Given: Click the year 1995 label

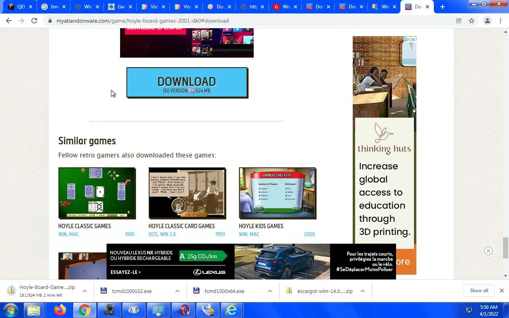Looking at the screenshot, I should 130,234.
